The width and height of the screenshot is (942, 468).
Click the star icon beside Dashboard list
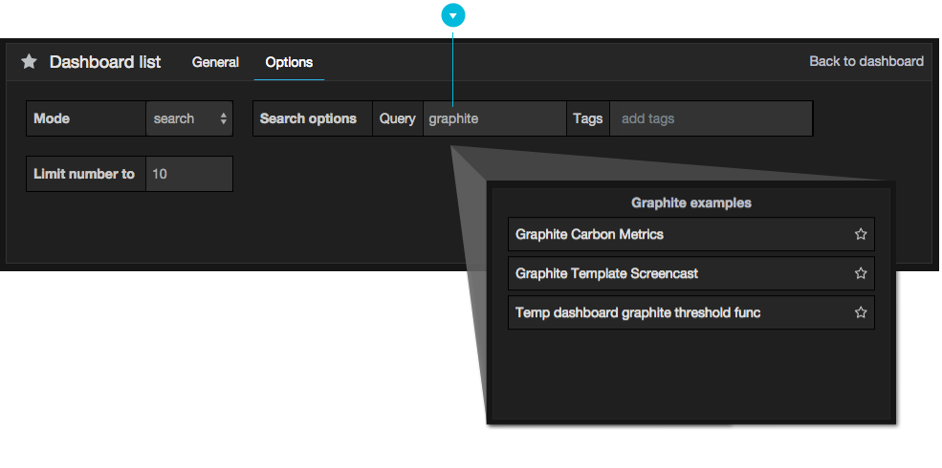(x=30, y=62)
